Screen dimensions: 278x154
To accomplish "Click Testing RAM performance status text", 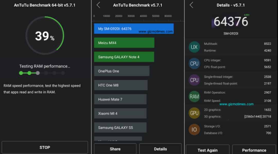I will click(x=45, y=66).
